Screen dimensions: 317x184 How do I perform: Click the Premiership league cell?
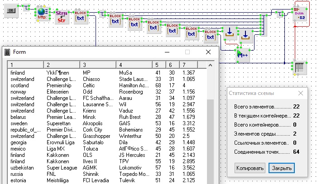59,85
